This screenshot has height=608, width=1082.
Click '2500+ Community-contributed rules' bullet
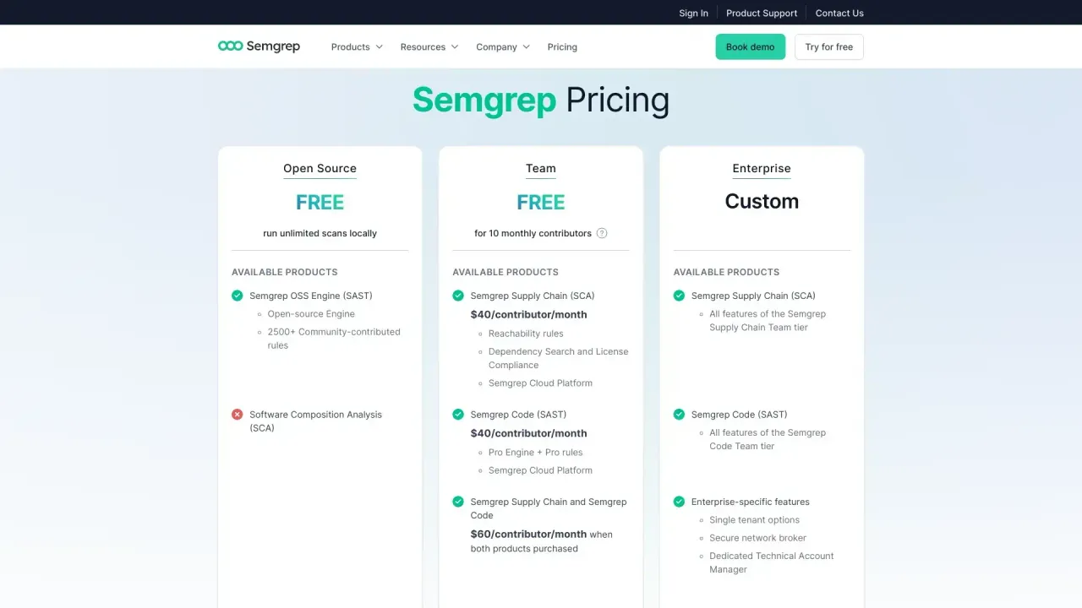pyautogui.click(x=334, y=339)
